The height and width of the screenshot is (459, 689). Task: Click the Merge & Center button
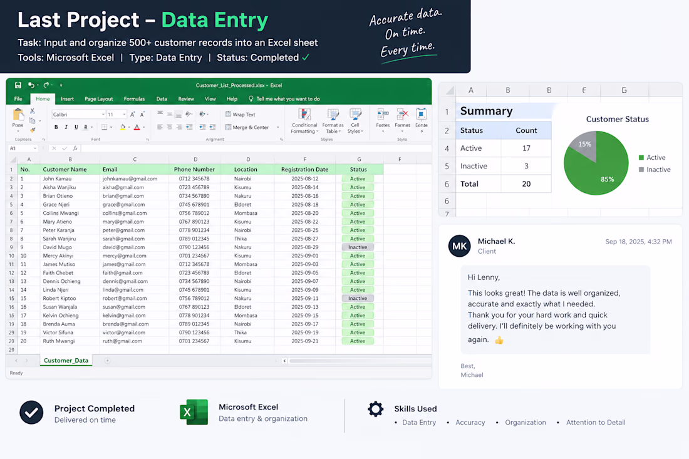click(247, 127)
